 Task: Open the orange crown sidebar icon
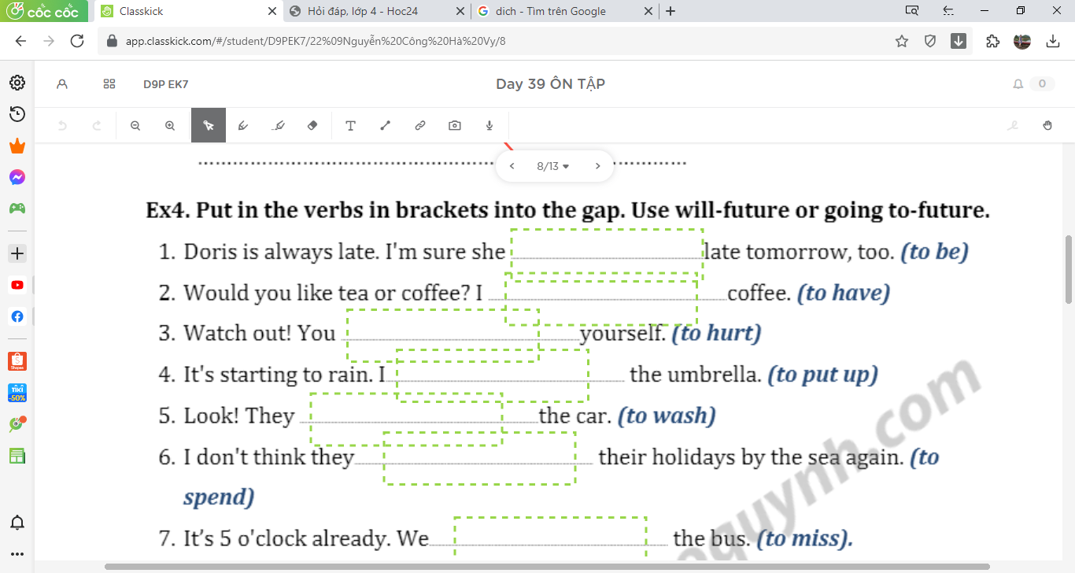coord(17,146)
